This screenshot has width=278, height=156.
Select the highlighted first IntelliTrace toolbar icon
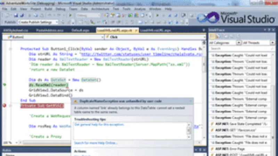tap(212, 36)
